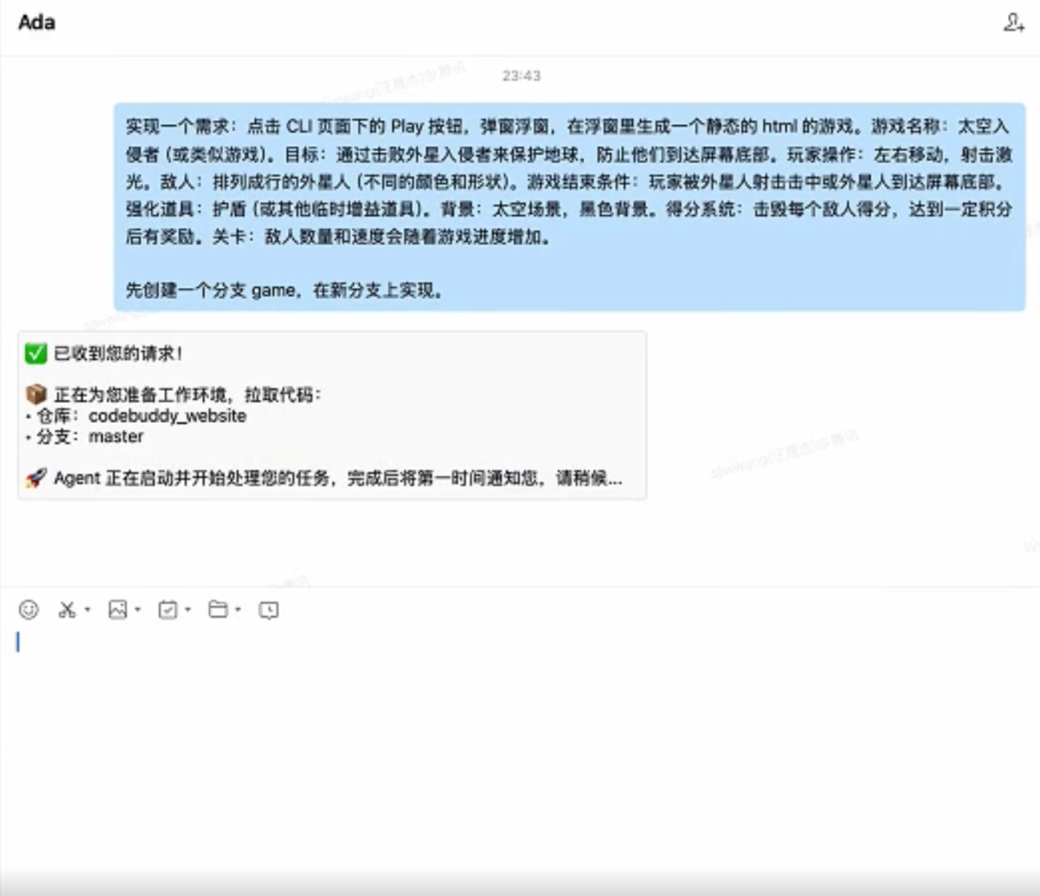This screenshot has height=896, width=1040.
Task: Click the codebuddy_website repository name
Action: (168, 416)
